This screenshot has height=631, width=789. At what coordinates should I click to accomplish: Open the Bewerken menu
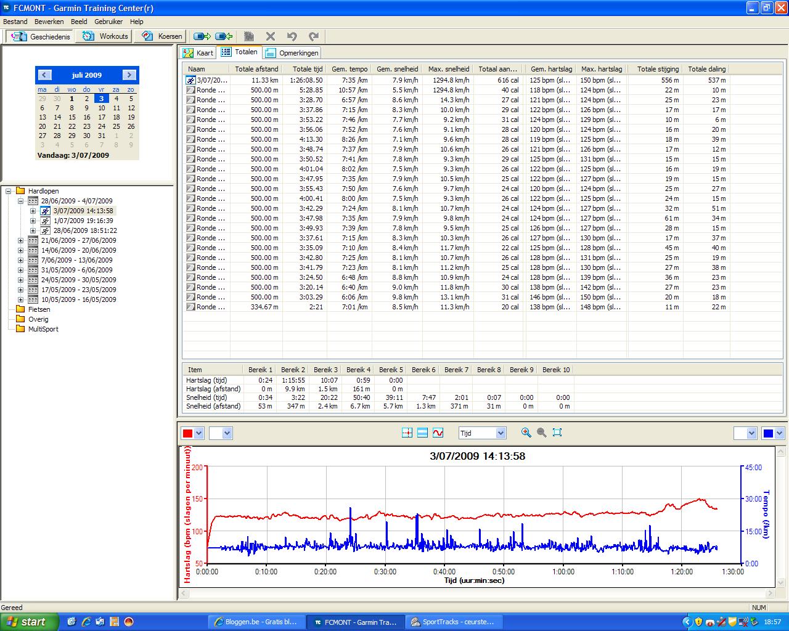click(49, 22)
